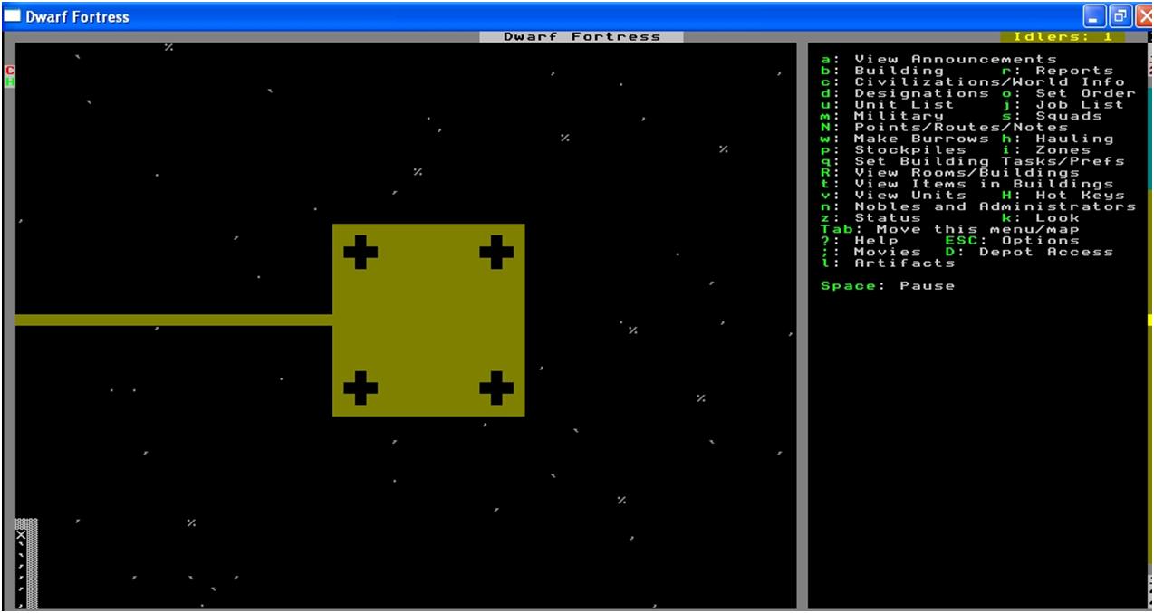This screenshot has width=1154, height=613.
Task: Open the Help entry
Action: coord(860,241)
